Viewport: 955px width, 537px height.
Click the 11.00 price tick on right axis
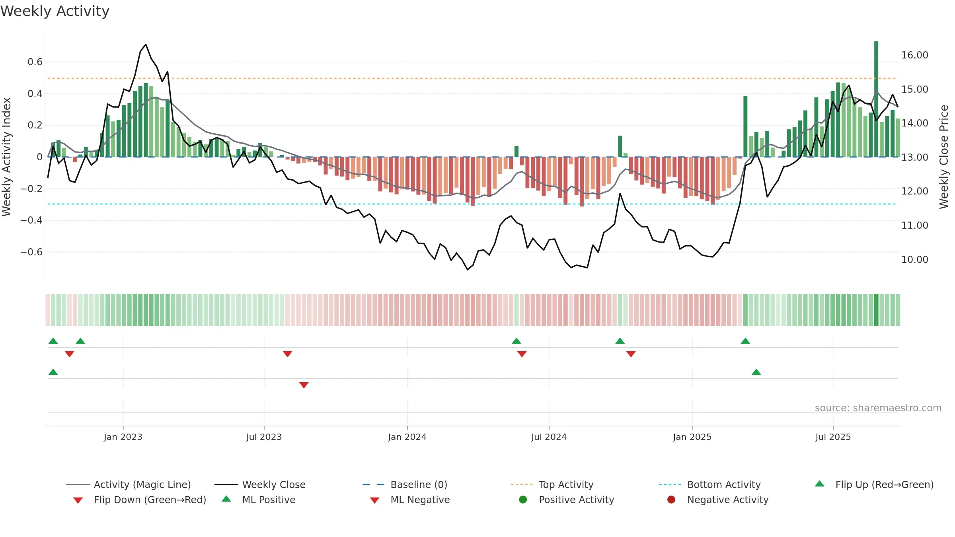click(915, 226)
